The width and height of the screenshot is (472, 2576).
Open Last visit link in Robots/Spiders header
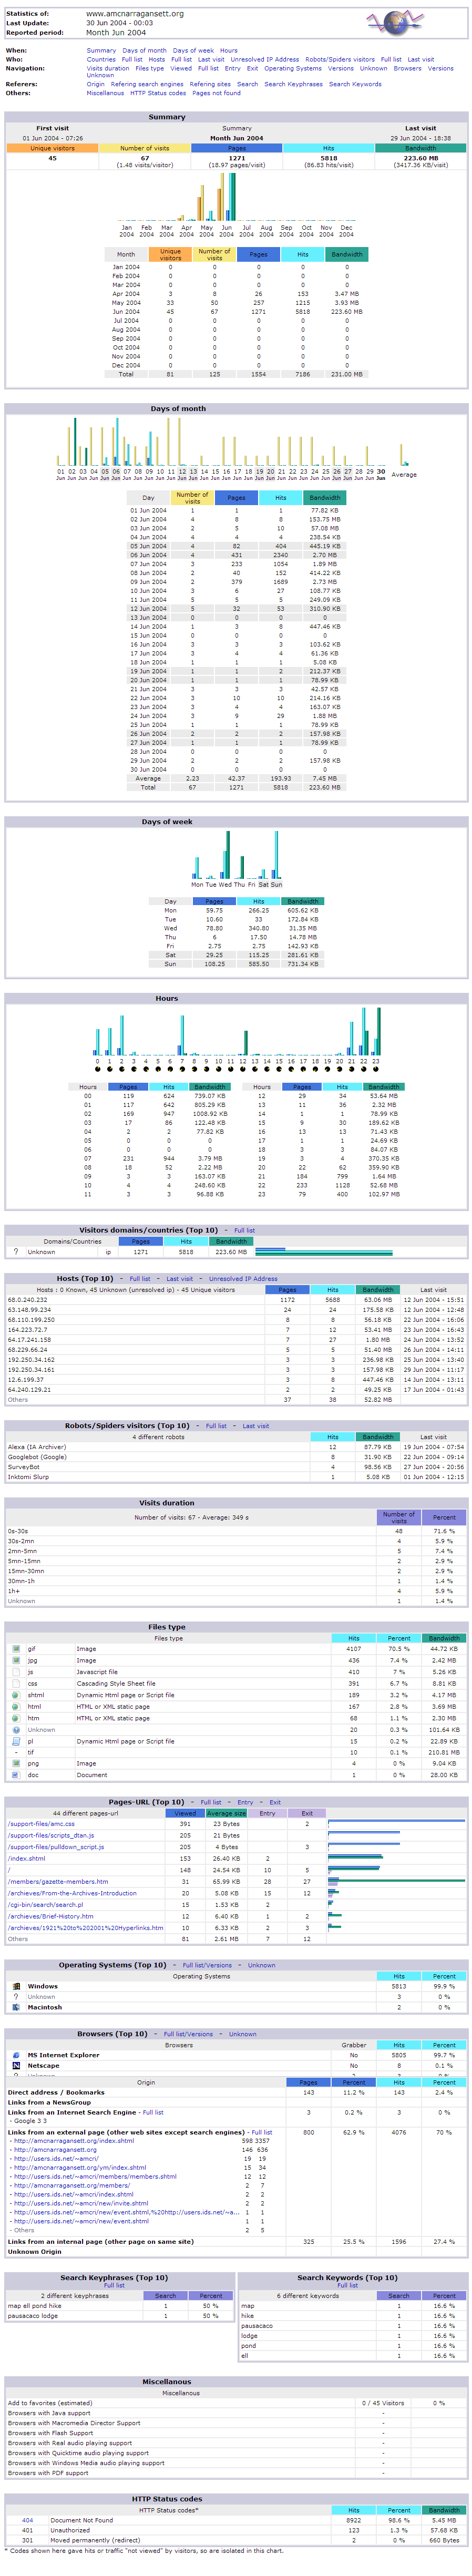[255, 1425]
